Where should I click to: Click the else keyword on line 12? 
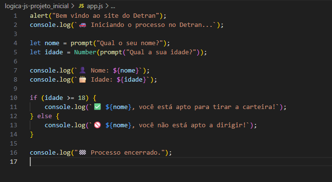[x=45, y=116]
